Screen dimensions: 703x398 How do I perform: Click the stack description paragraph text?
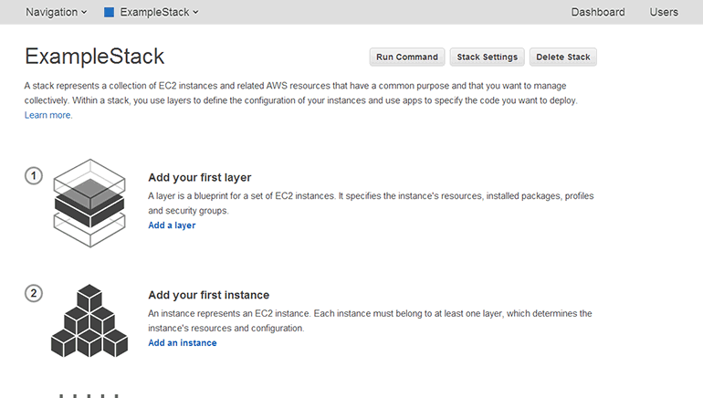301,93
